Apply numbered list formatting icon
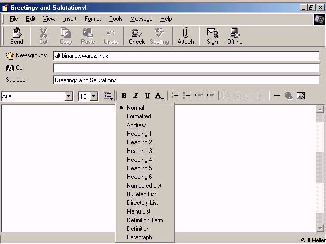Screen dimensions: 326x244 [175, 96]
